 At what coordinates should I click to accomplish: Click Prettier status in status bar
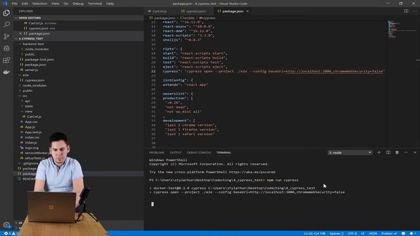pyautogui.click(x=389, y=233)
